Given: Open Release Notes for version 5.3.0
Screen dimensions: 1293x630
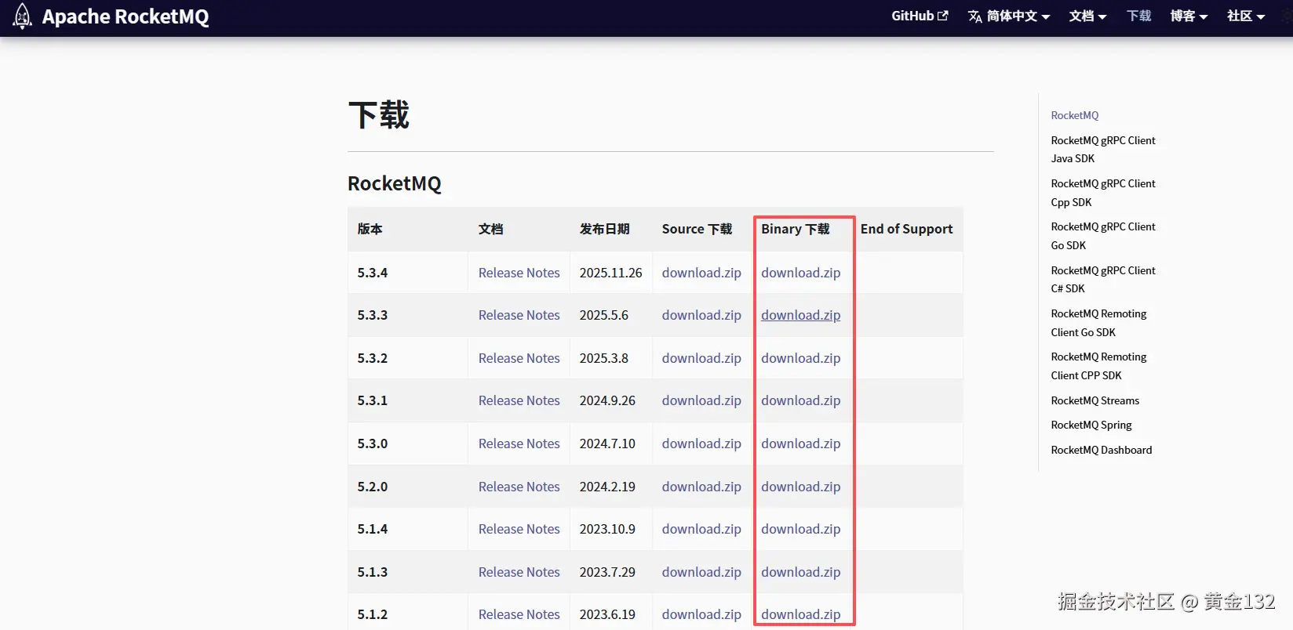Looking at the screenshot, I should [519, 444].
